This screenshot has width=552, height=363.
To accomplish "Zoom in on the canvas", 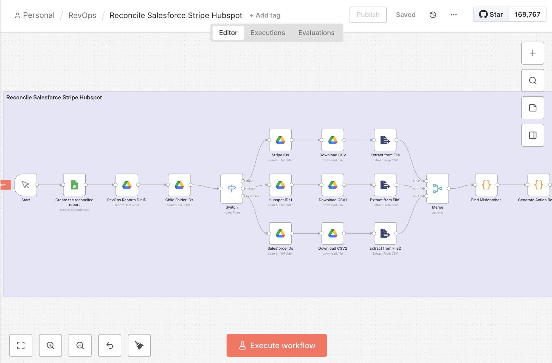I will point(50,345).
